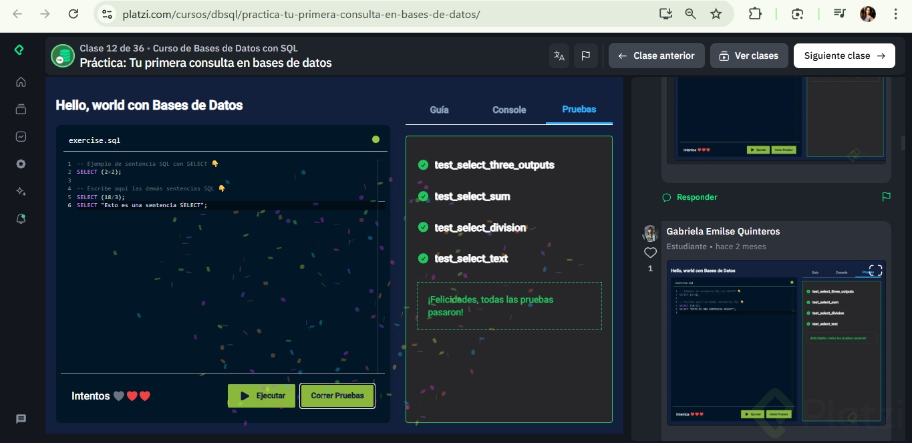Select the Pruebas tab

click(579, 110)
